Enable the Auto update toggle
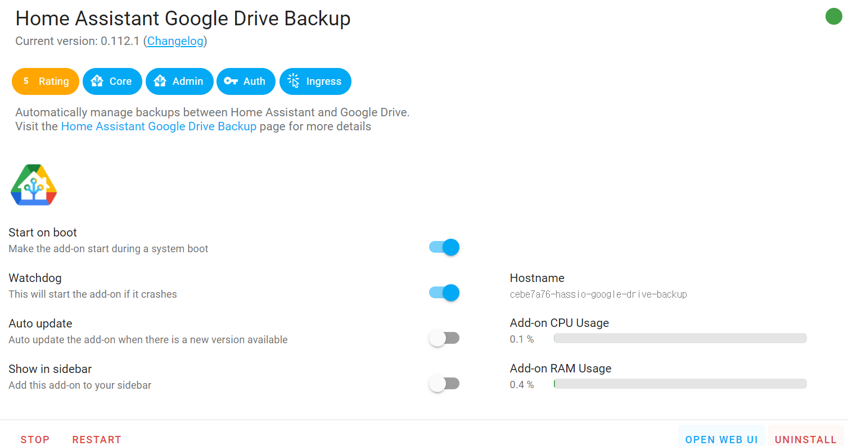This screenshot has width=848, height=446. pos(444,338)
